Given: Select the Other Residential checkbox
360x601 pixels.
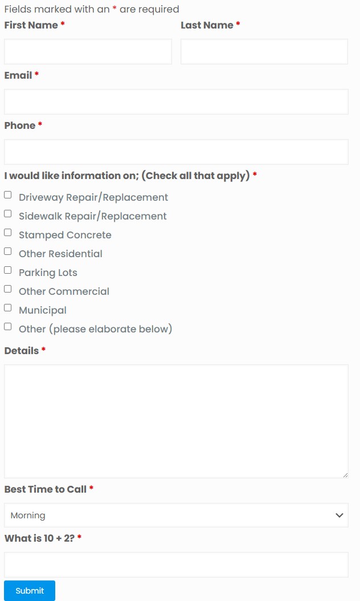Looking at the screenshot, I should [8, 251].
